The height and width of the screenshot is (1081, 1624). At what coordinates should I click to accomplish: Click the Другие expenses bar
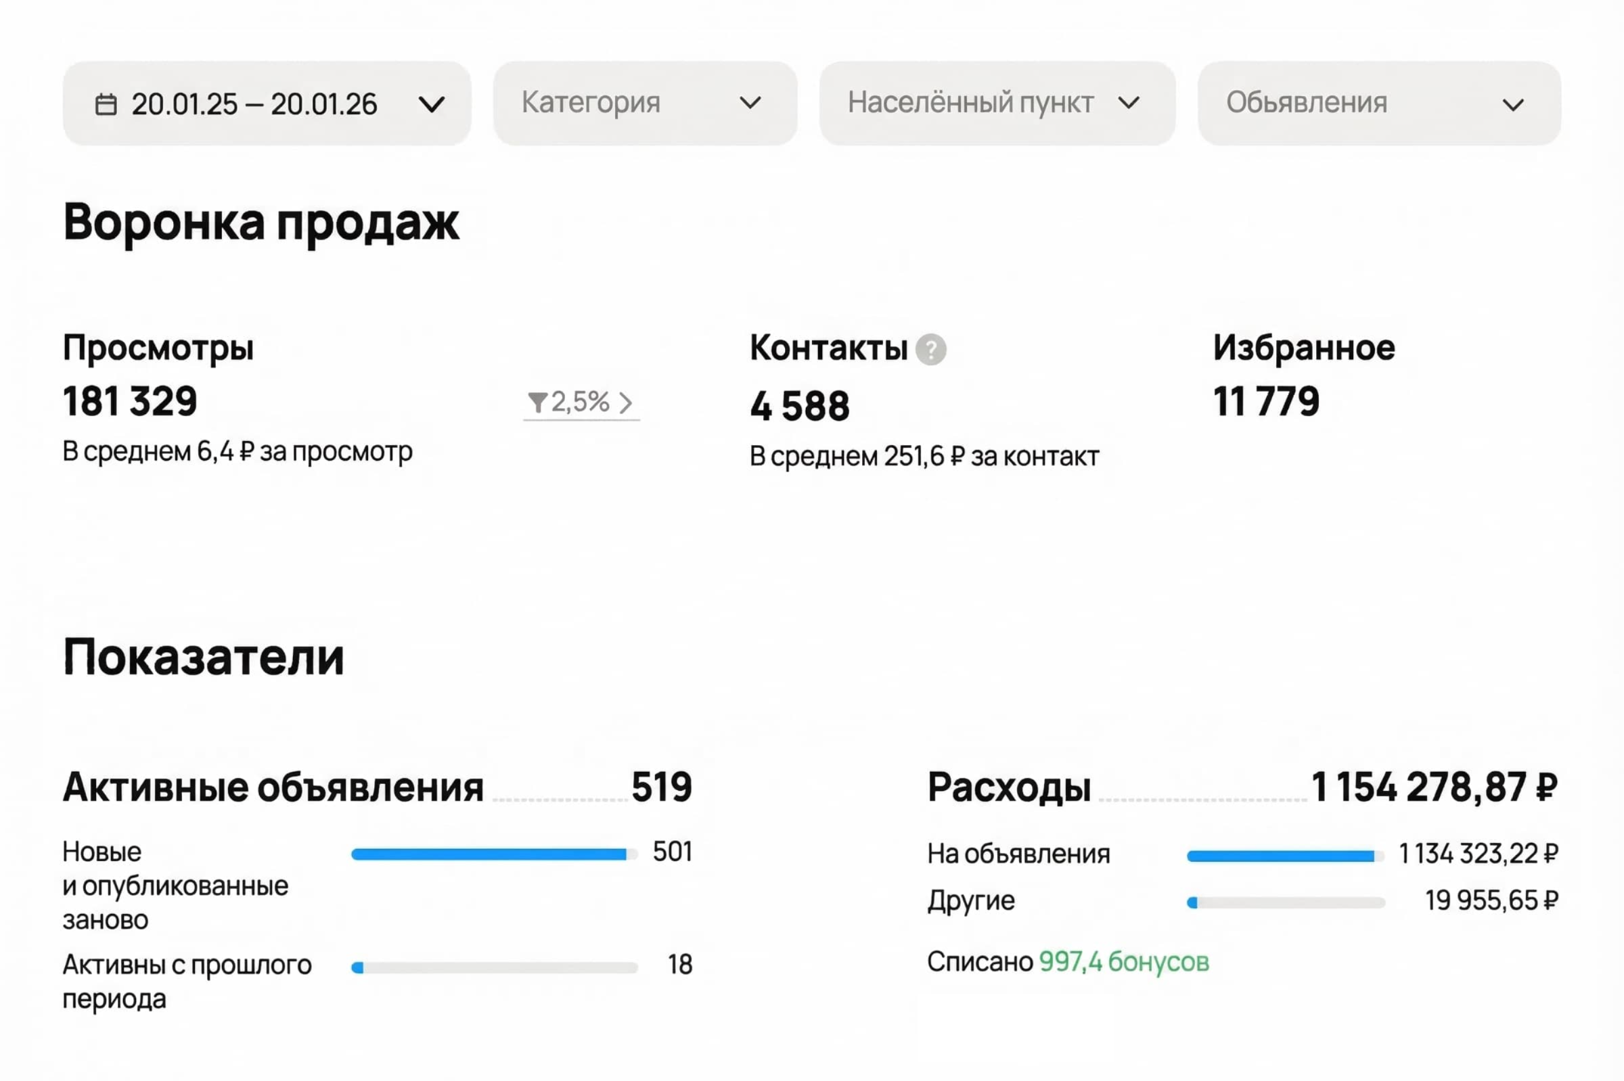[1285, 902]
